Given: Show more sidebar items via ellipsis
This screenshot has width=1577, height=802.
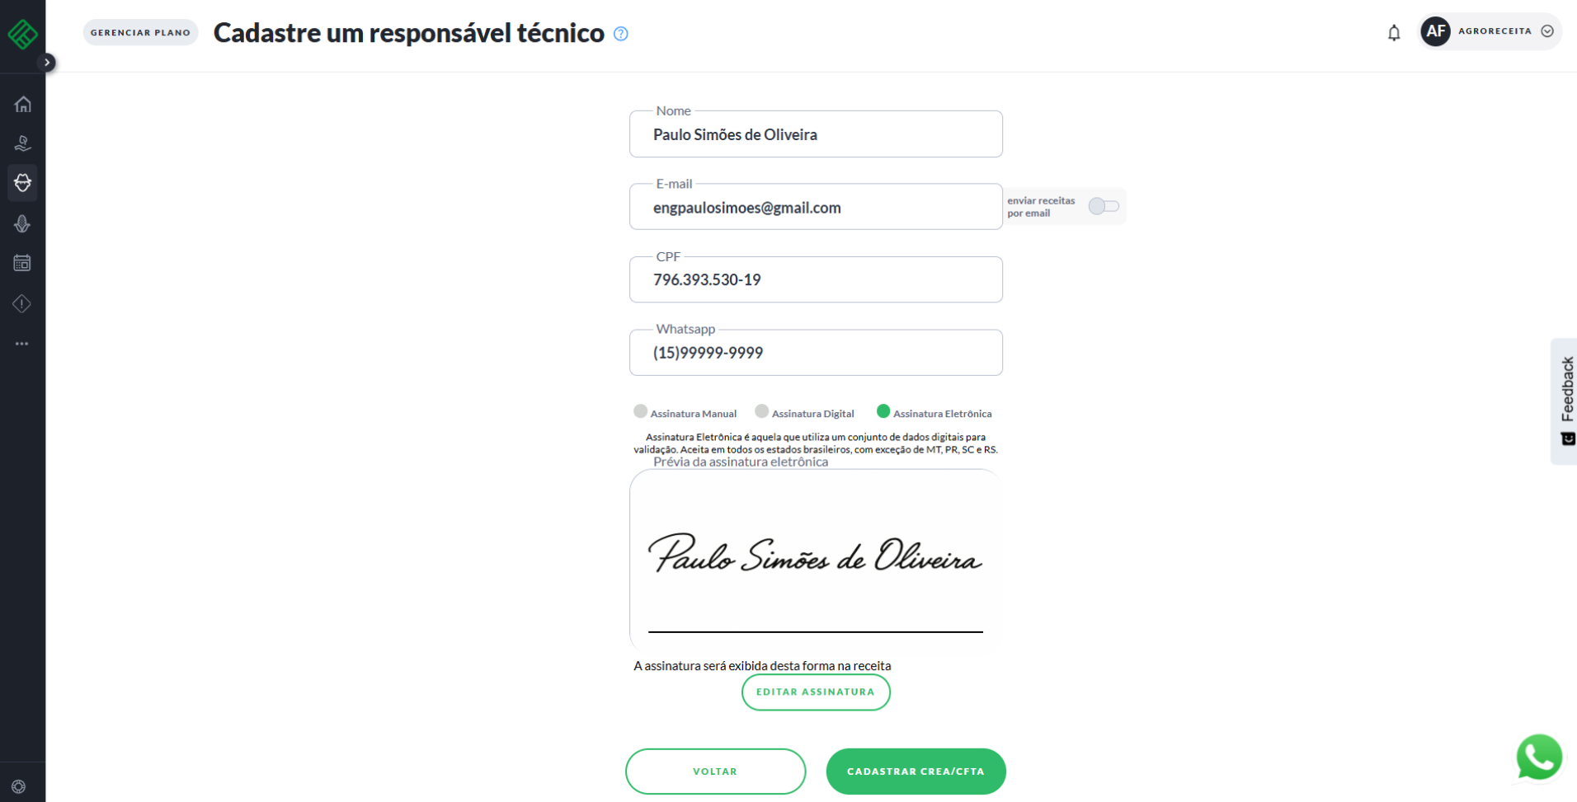Looking at the screenshot, I should [x=22, y=344].
